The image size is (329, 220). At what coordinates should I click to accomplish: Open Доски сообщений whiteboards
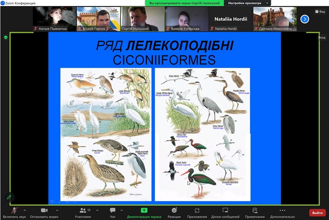point(225,213)
